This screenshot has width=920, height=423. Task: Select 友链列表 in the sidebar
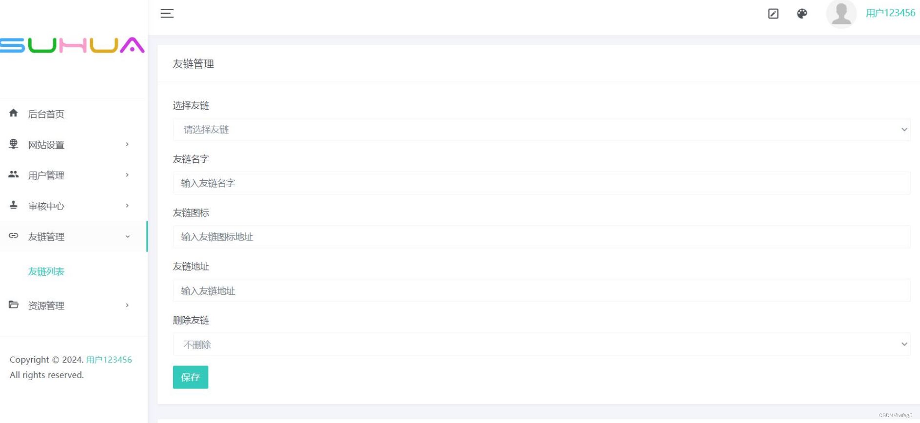tap(46, 271)
